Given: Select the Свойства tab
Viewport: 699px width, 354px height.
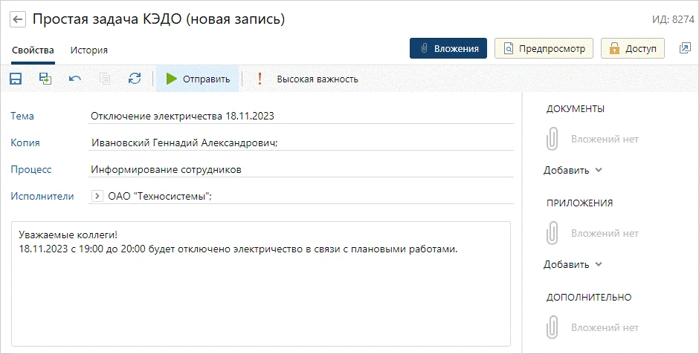Looking at the screenshot, I should tap(33, 50).
